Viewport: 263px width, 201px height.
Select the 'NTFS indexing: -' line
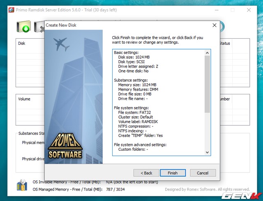click(x=132, y=131)
